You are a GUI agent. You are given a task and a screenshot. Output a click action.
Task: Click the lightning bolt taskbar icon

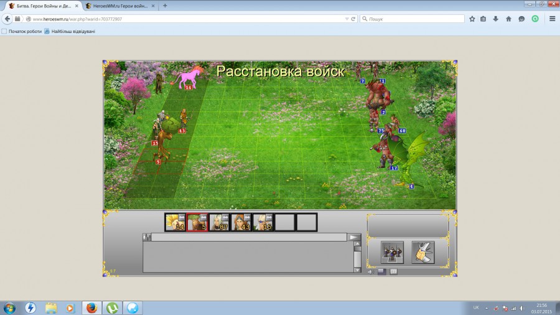point(30,308)
